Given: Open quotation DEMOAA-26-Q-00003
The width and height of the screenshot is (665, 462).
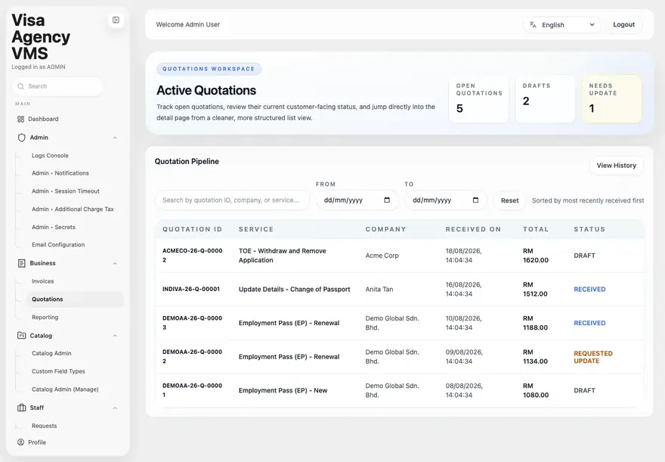Looking at the screenshot, I should pyautogui.click(x=192, y=323).
